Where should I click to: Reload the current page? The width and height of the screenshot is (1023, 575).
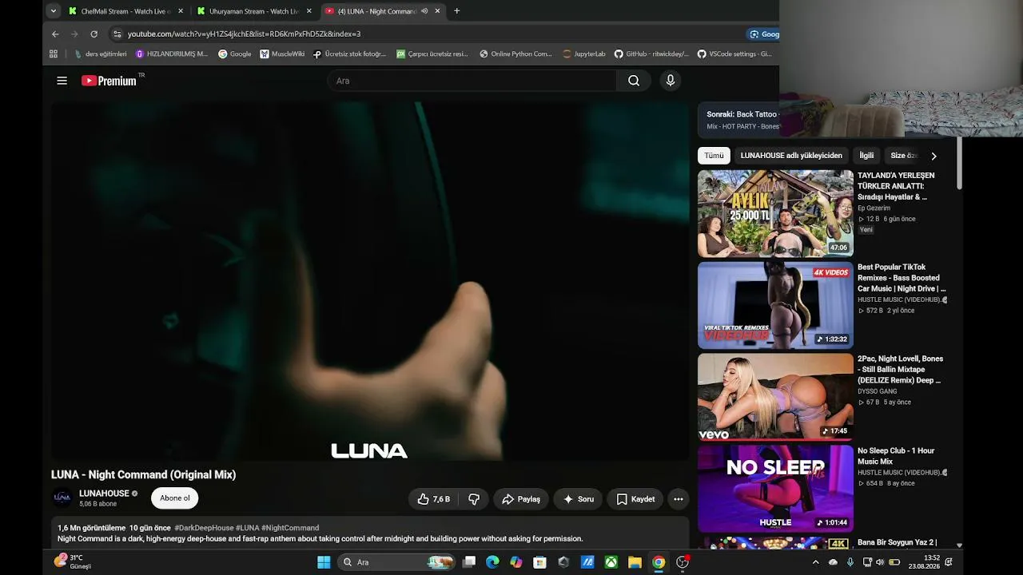click(94, 34)
